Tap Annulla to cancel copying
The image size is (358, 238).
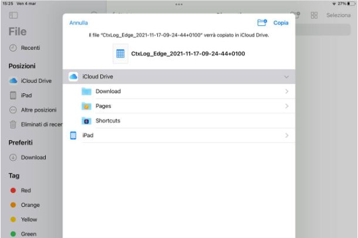tap(79, 23)
